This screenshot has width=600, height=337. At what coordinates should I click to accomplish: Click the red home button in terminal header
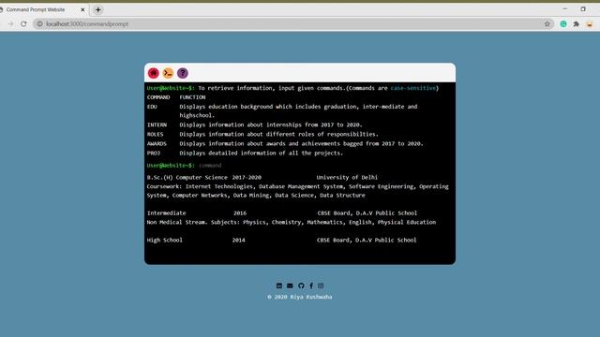pos(154,73)
